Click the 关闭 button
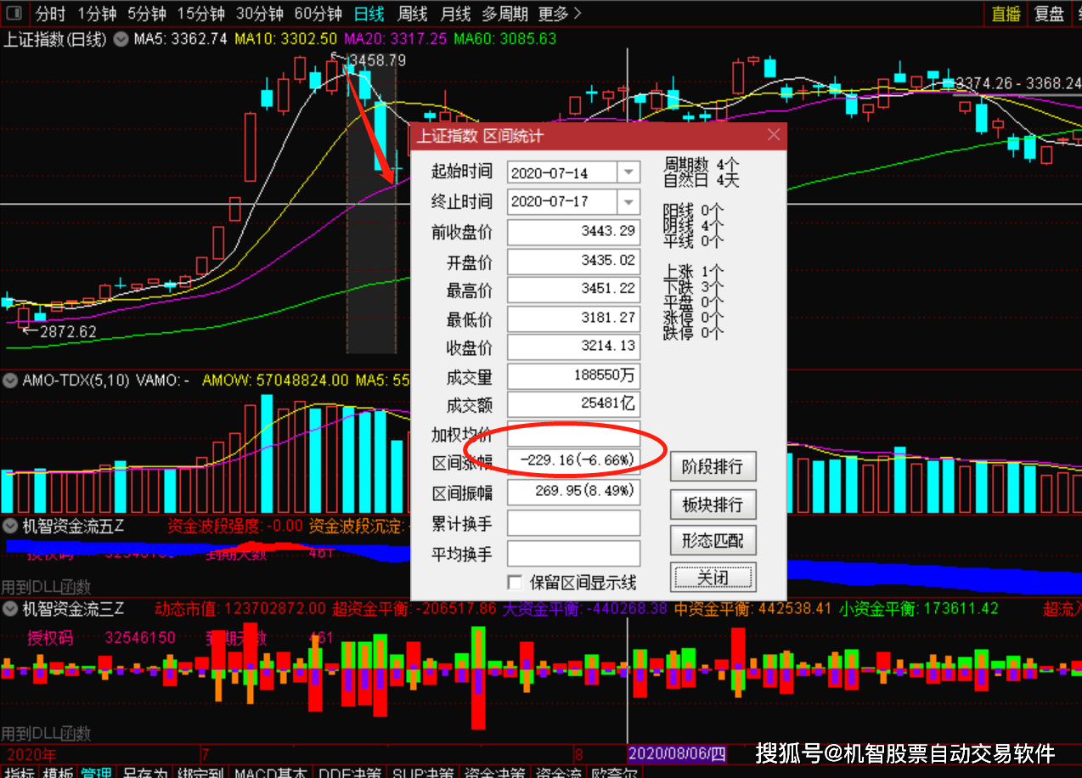 [x=713, y=578]
